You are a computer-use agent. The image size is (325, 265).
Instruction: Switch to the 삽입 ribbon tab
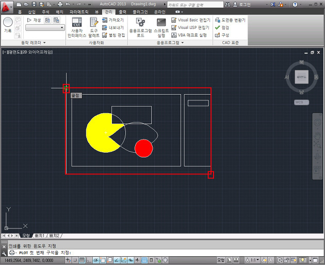pos(31,12)
